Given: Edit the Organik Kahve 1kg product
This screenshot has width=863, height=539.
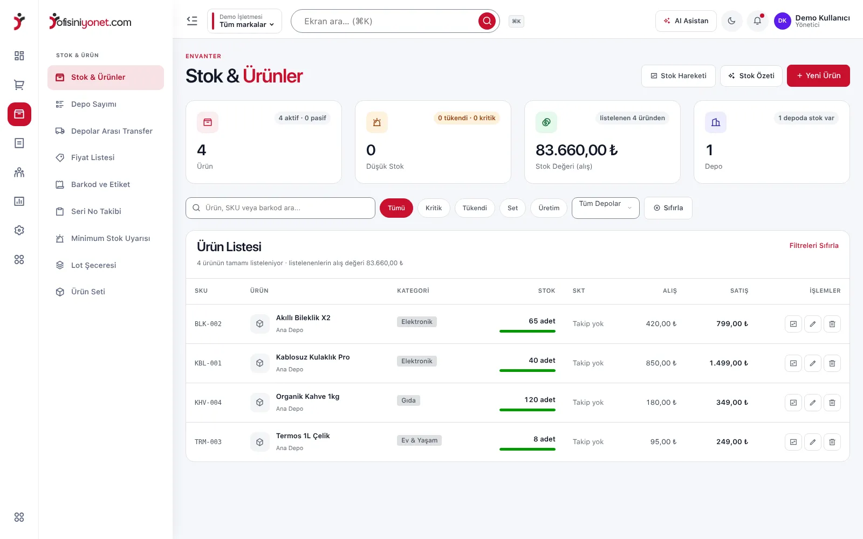Looking at the screenshot, I should coord(813,403).
